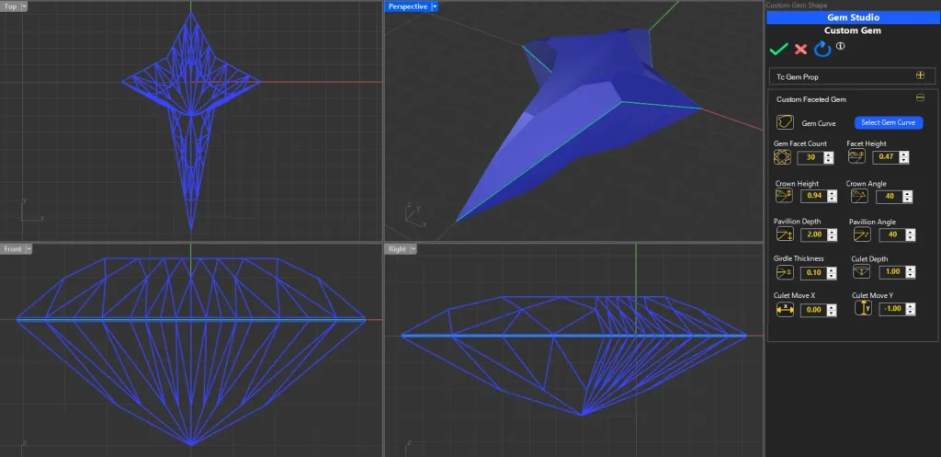Adjust the Gem Facet Count spinner arrows

click(829, 158)
